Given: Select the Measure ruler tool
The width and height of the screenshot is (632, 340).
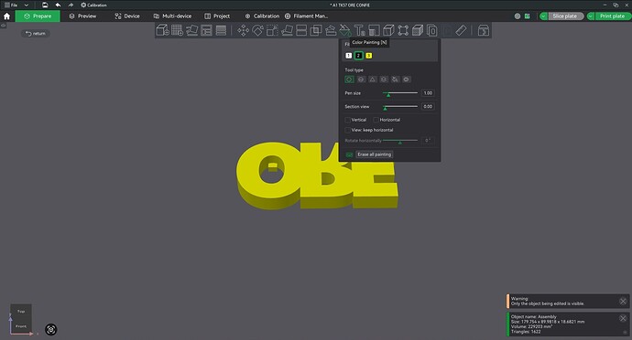Looking at the screenshot, I should coord(461,30).
